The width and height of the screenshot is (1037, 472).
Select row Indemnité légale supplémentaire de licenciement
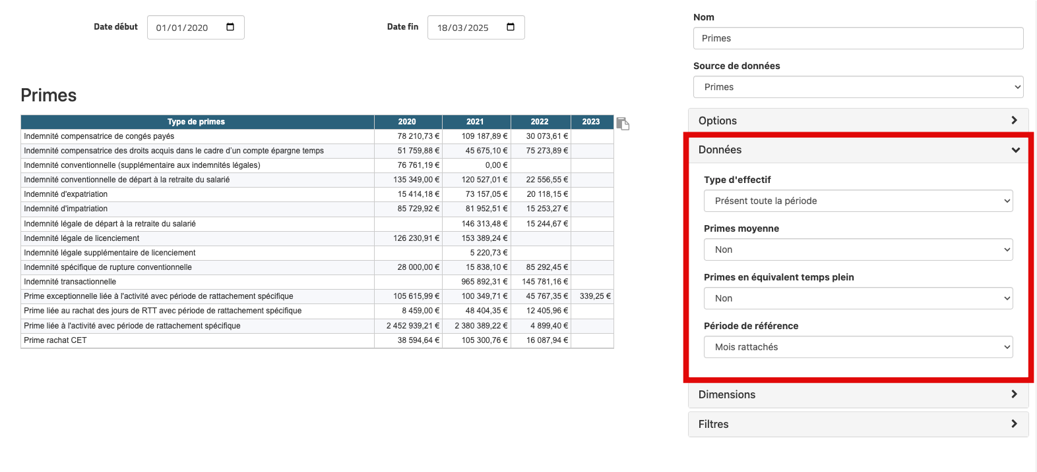[317, 253]
